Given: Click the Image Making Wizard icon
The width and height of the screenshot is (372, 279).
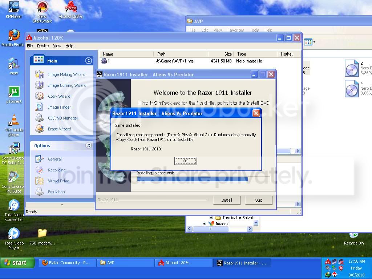Looking at the screenshot, I should coord(39,74).
